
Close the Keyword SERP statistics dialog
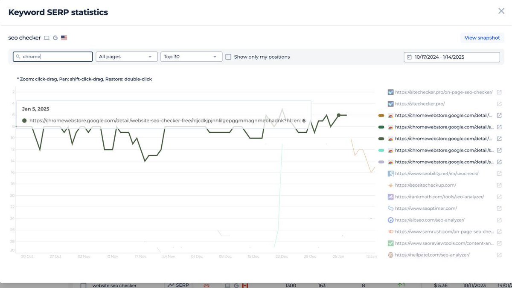click(x=501, y=11)
